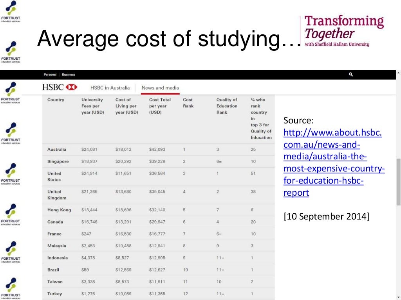Click Australia's total cost $42,093
This screenshot has width=401, height=300.
[157, 150]
